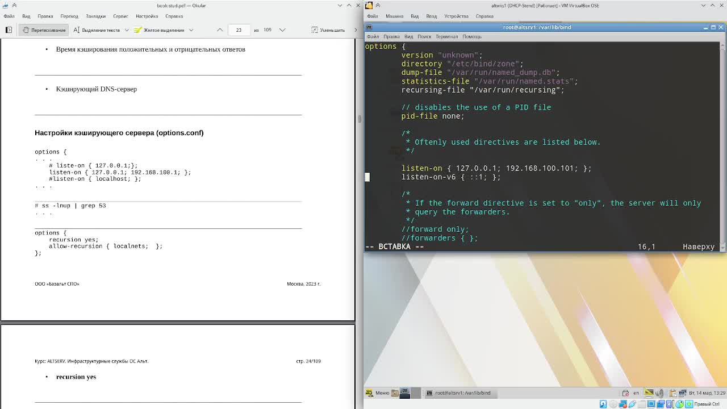
Task: Open the file manager icon in guest panel
Action: coord(395,393)
